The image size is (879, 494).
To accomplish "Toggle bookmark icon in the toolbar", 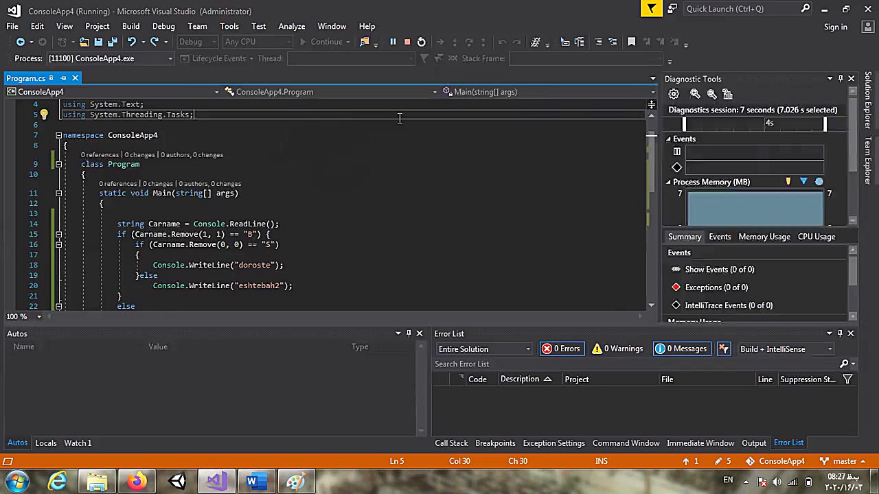I will click(632, 42).
